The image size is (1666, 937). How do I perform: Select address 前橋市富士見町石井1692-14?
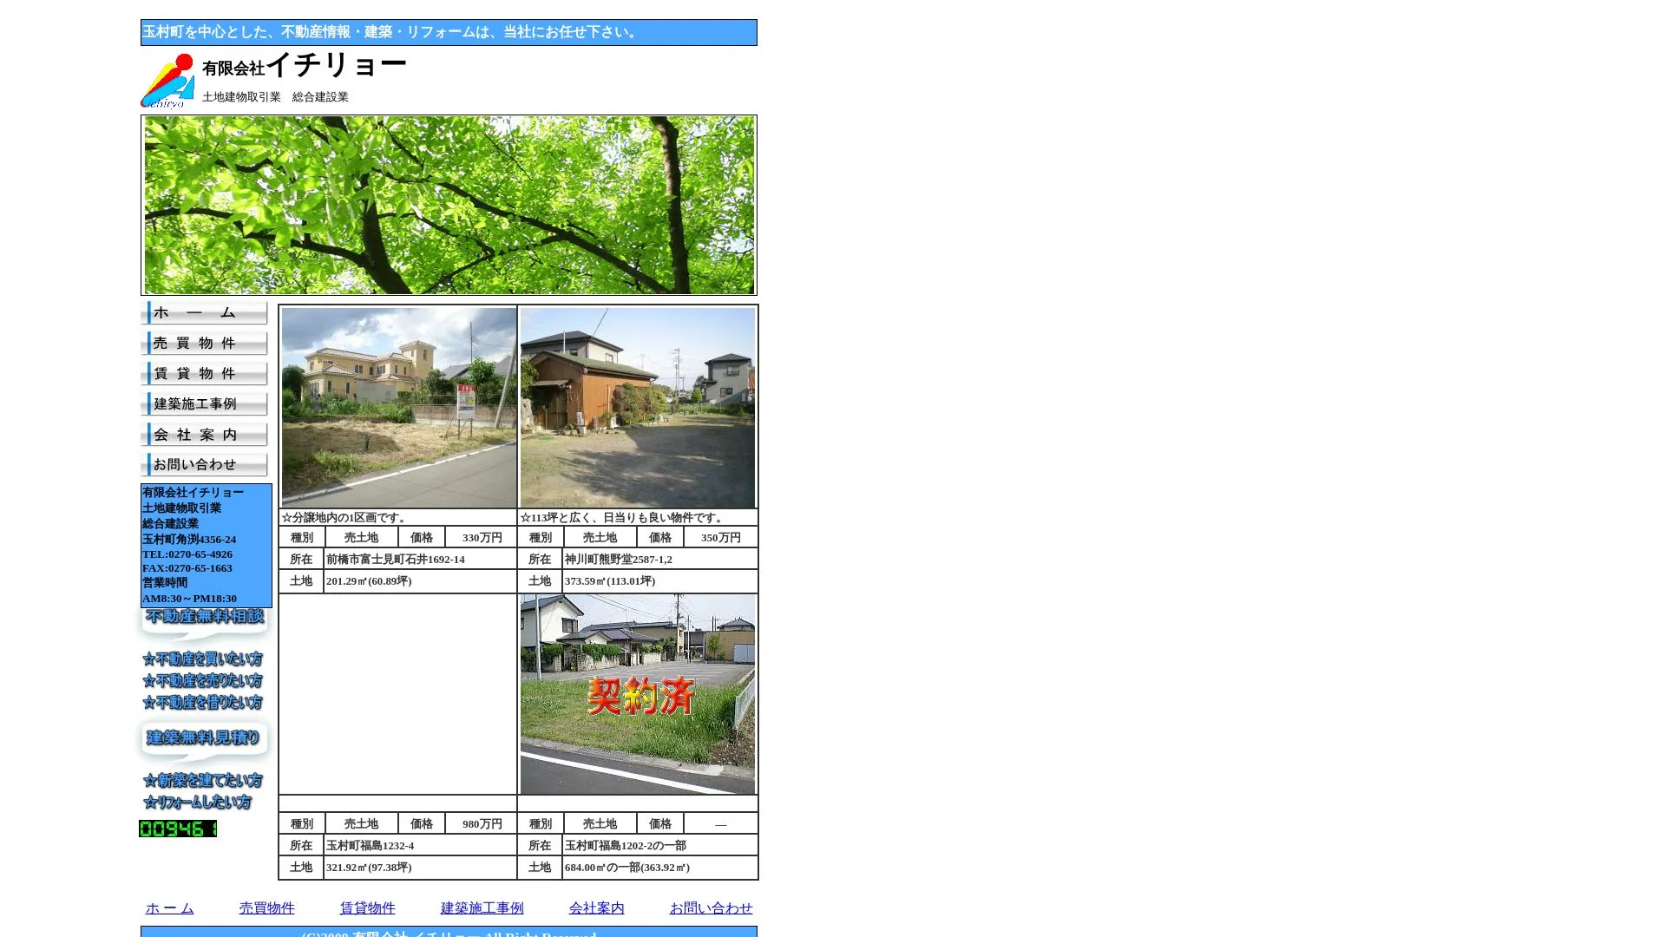coord(396,560)
